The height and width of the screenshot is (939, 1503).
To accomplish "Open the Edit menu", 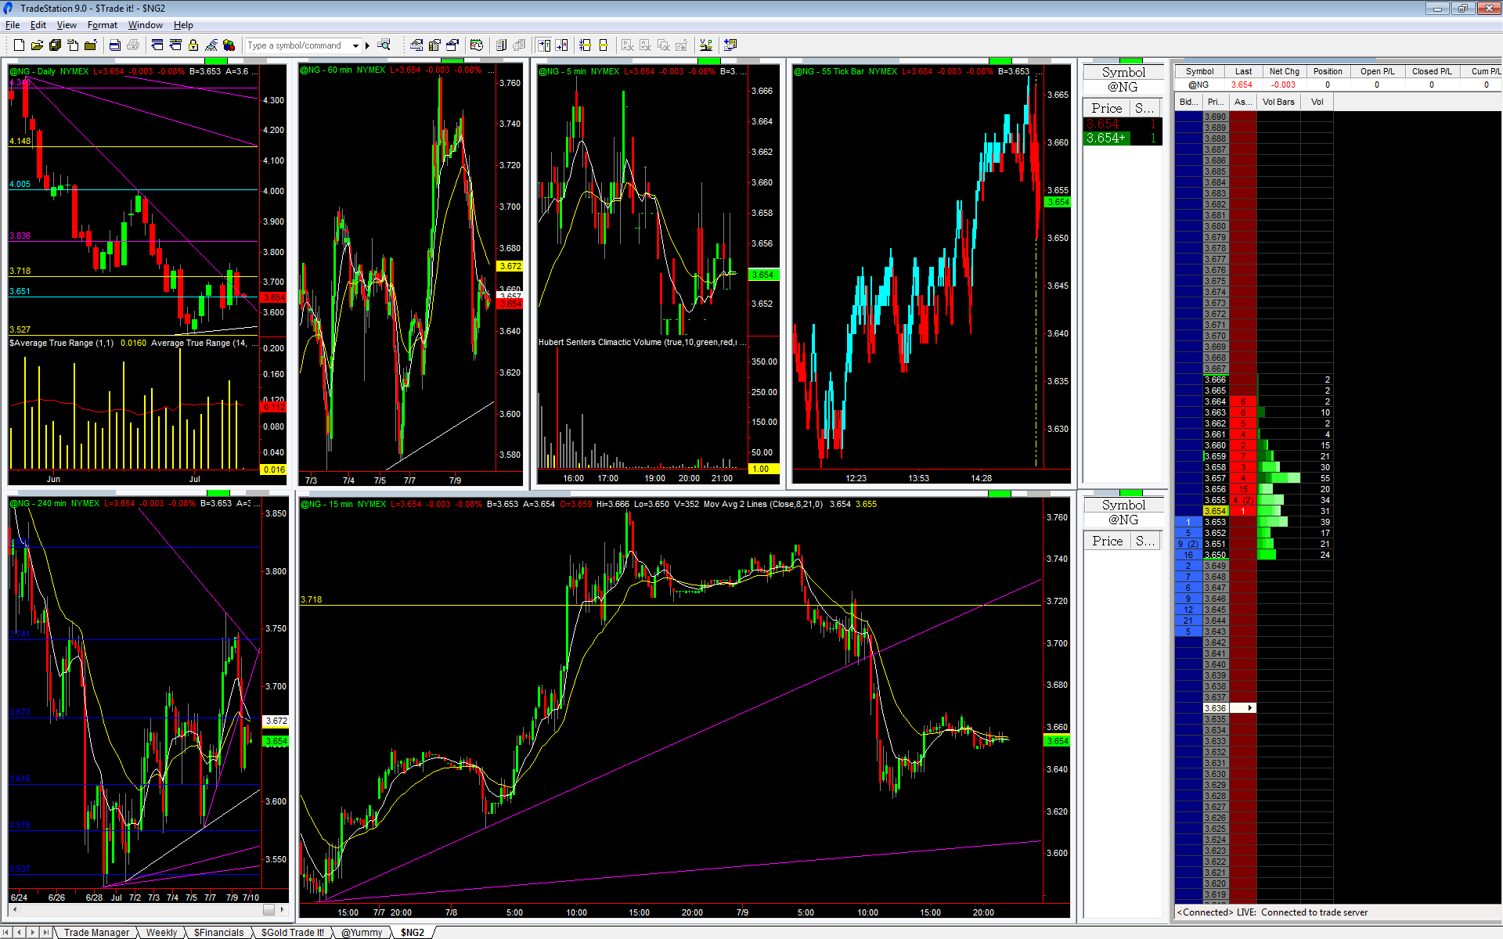I will point(38,25).
